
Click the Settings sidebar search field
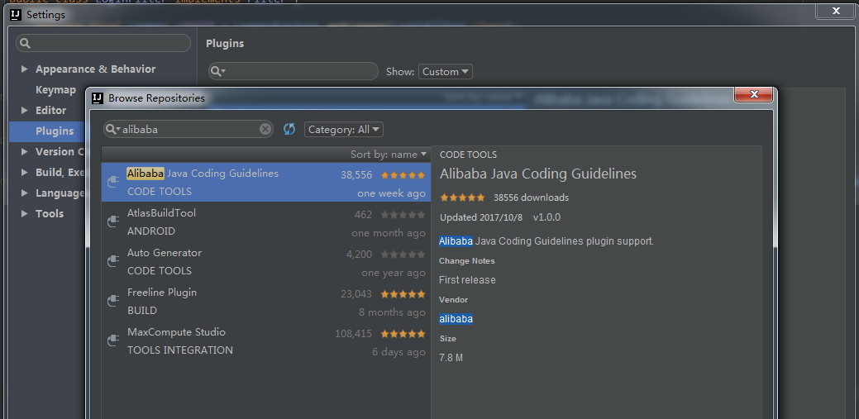coord(103,43)
